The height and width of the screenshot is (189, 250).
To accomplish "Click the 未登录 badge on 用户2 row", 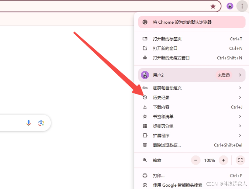I will click(x=224, y=75).
